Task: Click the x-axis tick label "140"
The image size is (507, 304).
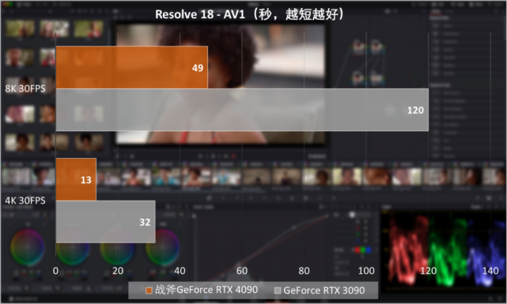Action: click(490, 270)
